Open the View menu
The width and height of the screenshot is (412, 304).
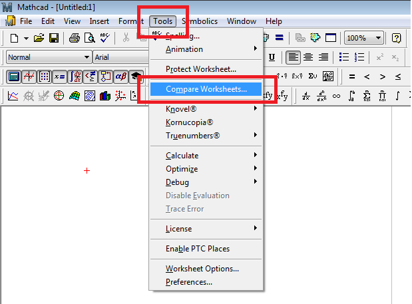72,21
